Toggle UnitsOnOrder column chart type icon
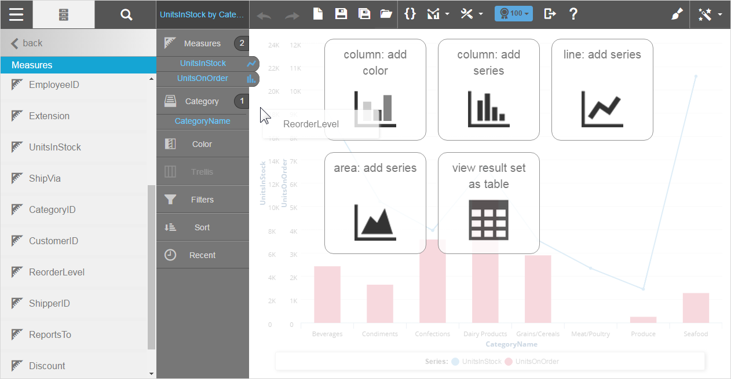This screenshot has height=379, width=731. point(251,79)
